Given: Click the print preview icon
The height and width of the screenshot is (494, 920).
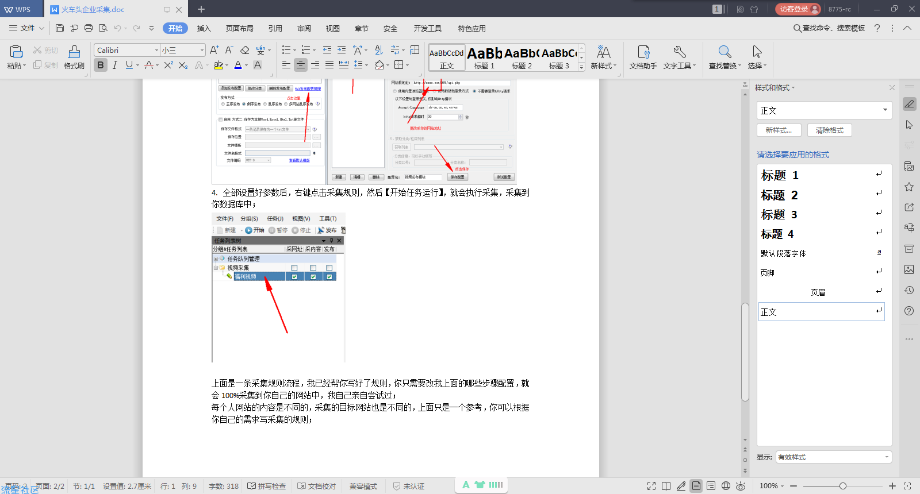Looking at the screenshot, I should [x=103, y=28].
